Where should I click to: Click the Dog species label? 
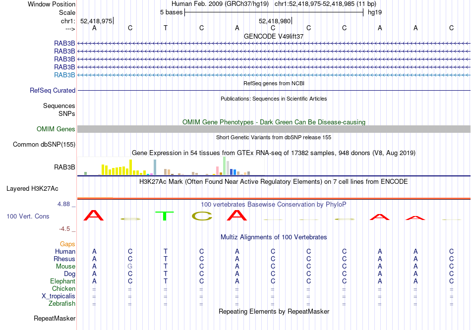point(69,274)
